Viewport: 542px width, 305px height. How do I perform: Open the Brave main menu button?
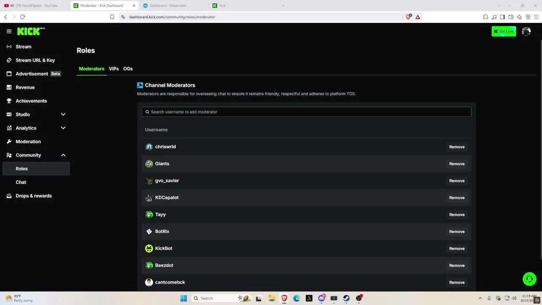(536, 17)
